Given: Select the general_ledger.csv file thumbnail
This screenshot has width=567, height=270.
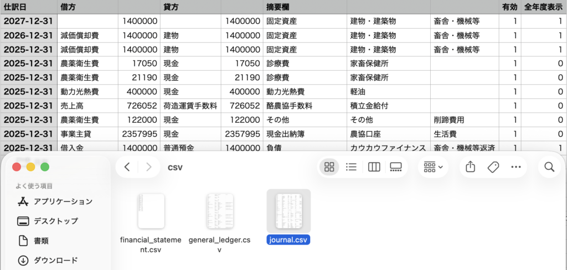Looking at the screenshot, I should click(220, 211).
